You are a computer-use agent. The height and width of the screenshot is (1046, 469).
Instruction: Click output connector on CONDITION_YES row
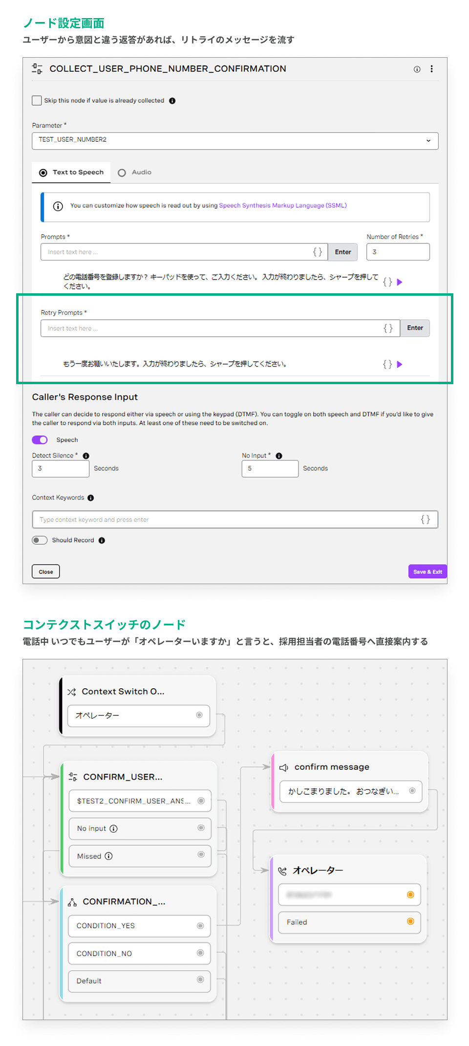tap(200, 926)
